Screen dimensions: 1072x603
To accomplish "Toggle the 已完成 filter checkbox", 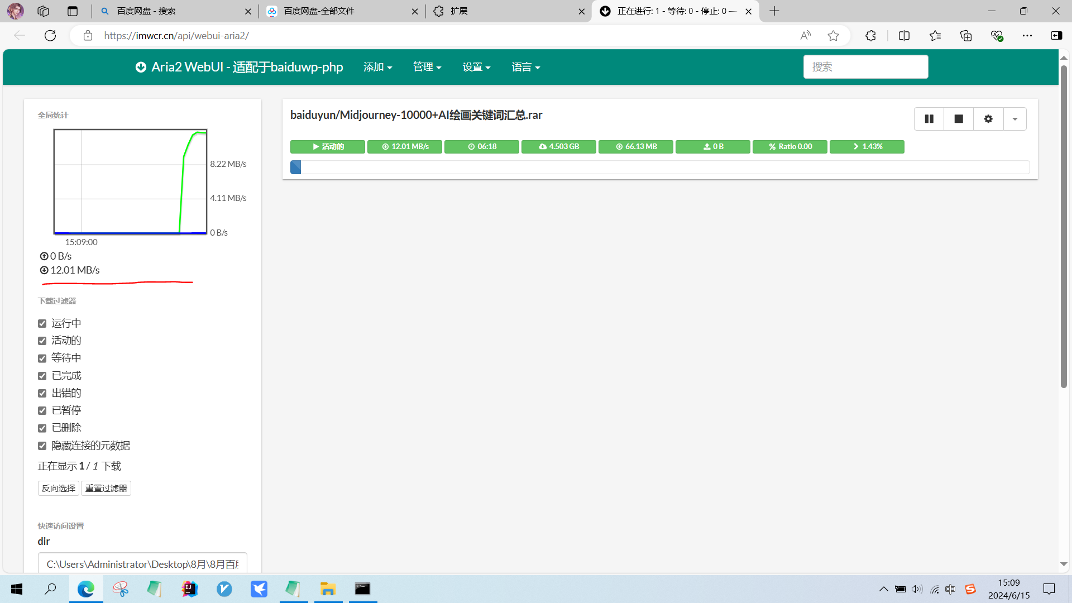I will 42,376.
